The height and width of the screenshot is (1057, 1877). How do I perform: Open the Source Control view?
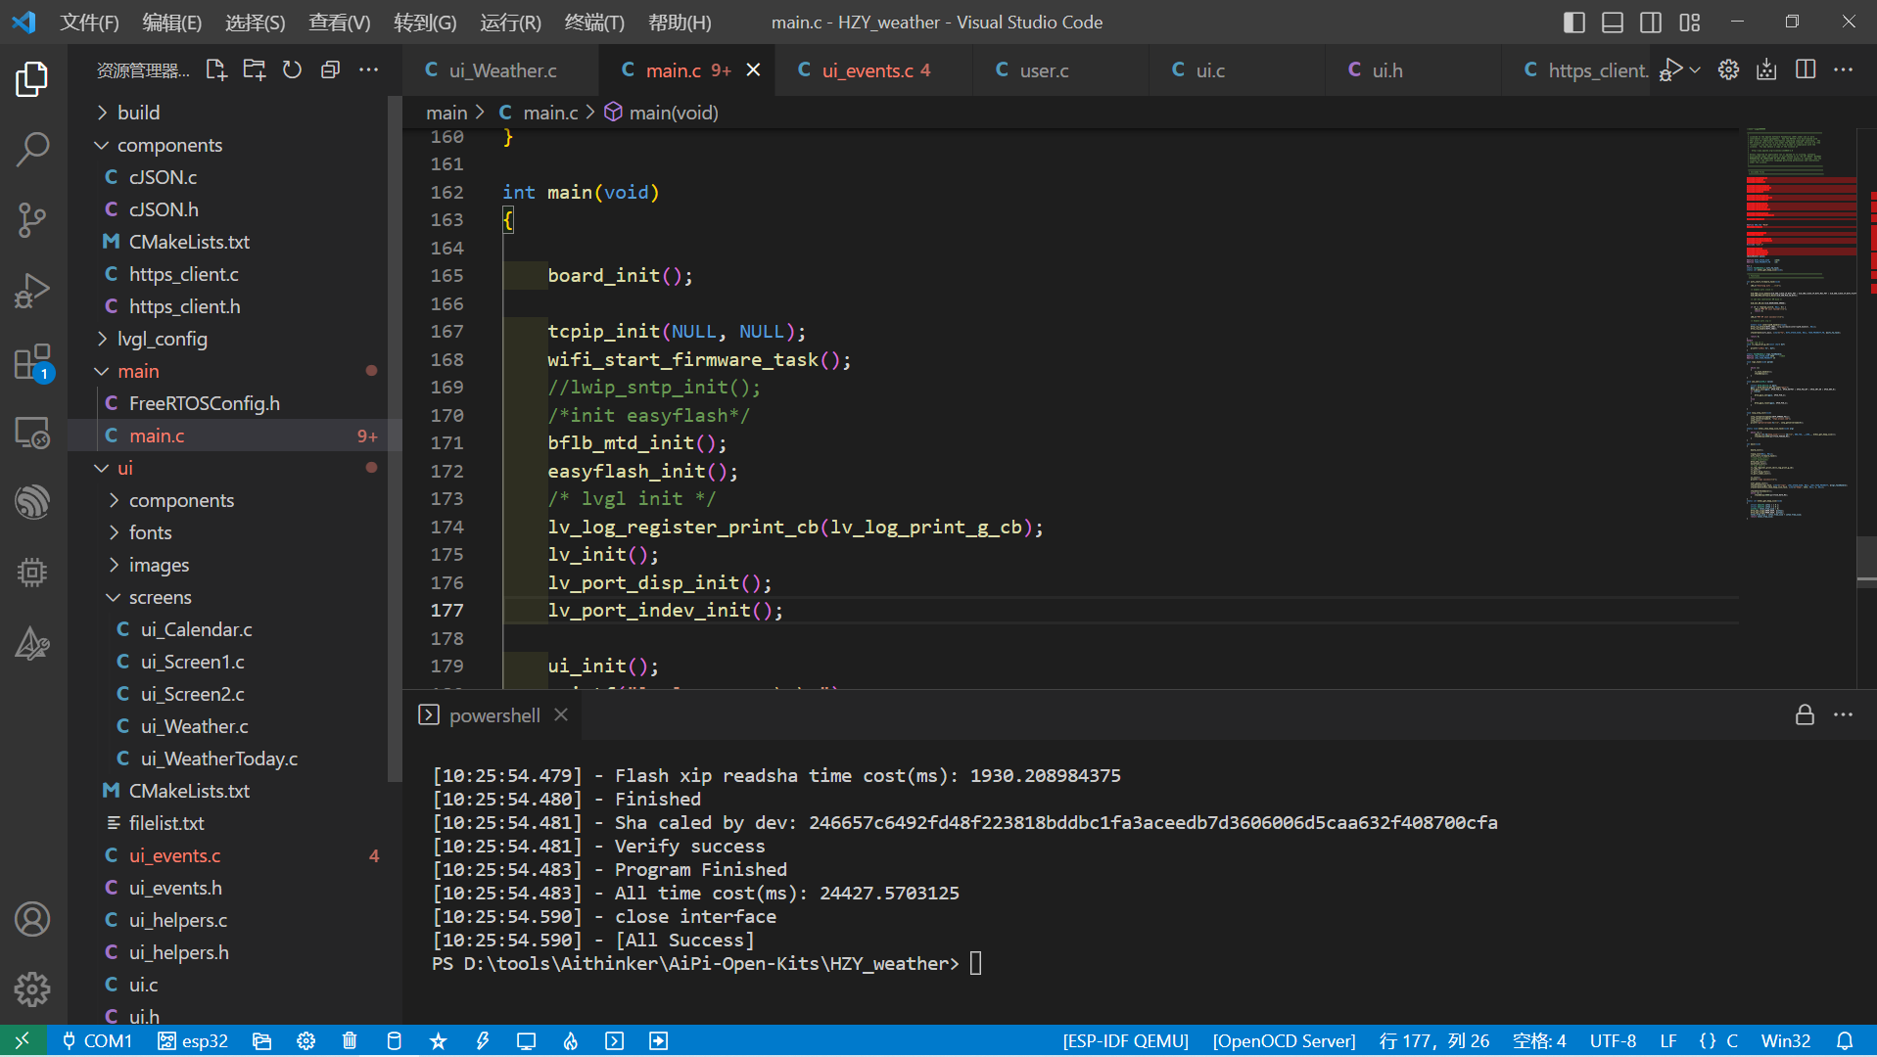32,220
